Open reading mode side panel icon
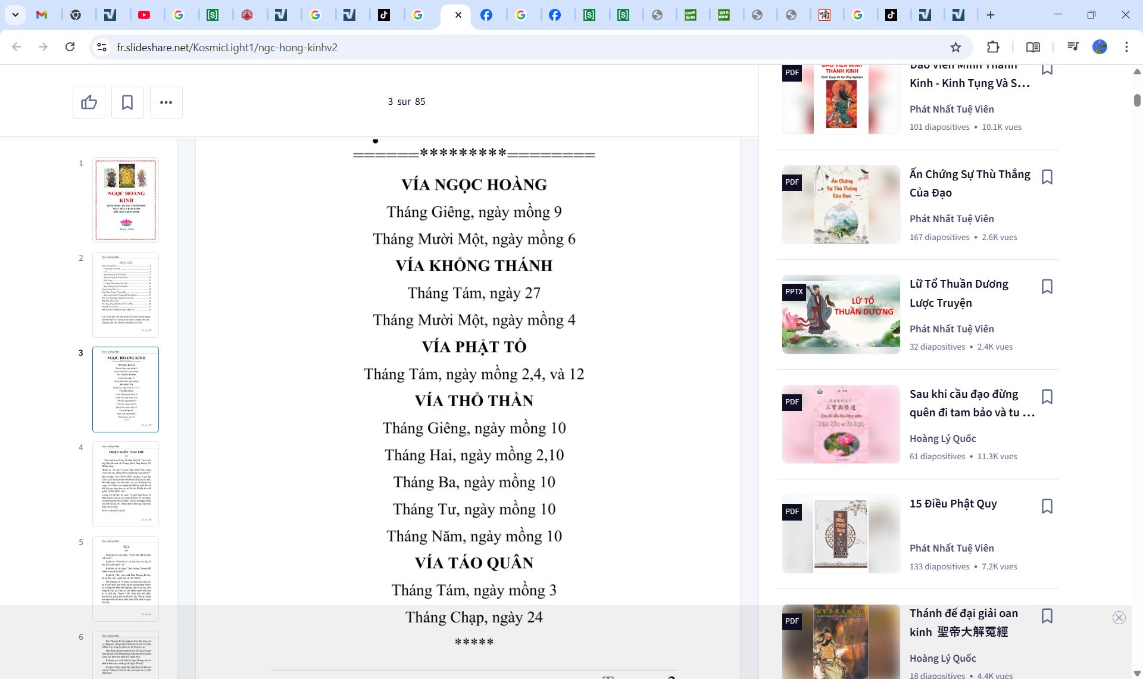 [1033, 47]
